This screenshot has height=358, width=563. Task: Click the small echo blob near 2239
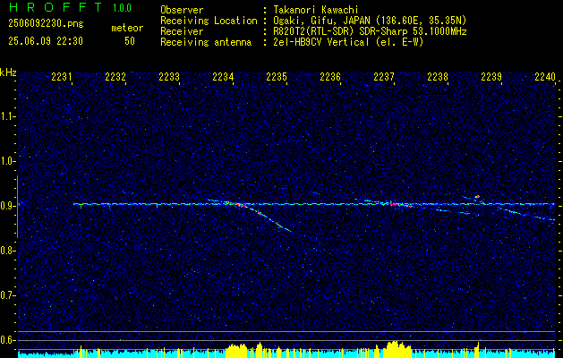(x=477, y=197)
